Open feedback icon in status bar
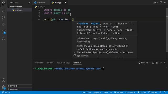The height and width of the screenshot is (94, 168). [x=160, y=92]
